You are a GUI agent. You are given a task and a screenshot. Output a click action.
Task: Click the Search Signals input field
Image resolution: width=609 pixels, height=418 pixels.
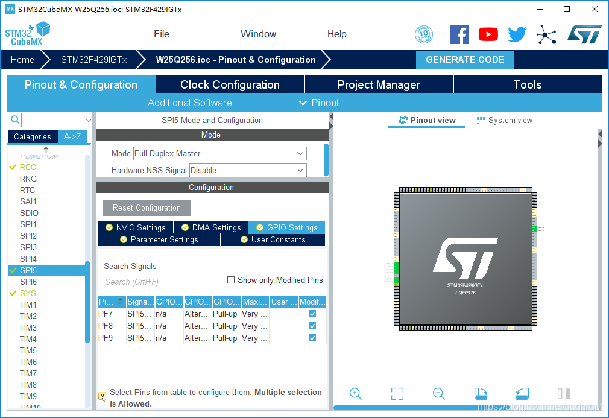(x=137, y=282)
